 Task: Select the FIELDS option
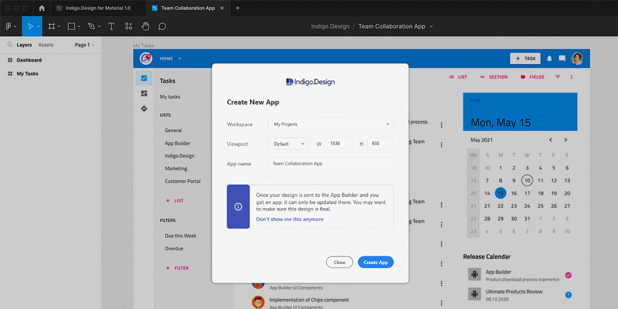pos(533,77)
